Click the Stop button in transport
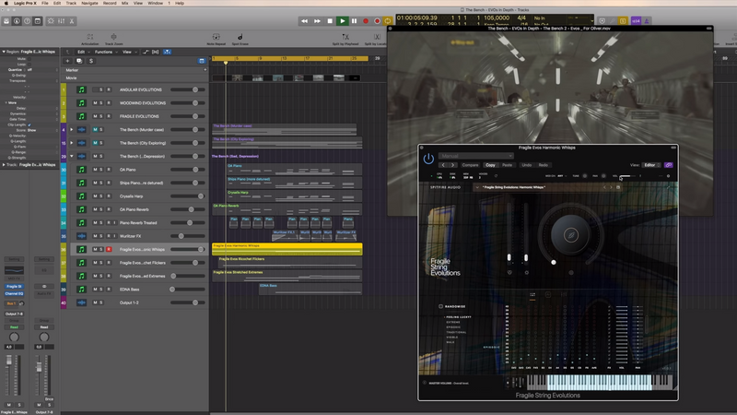The image size is (737, 415). click(x=330, y=20)
